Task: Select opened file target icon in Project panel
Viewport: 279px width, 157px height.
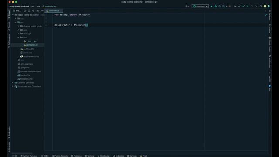Action: tap(25, 10)
